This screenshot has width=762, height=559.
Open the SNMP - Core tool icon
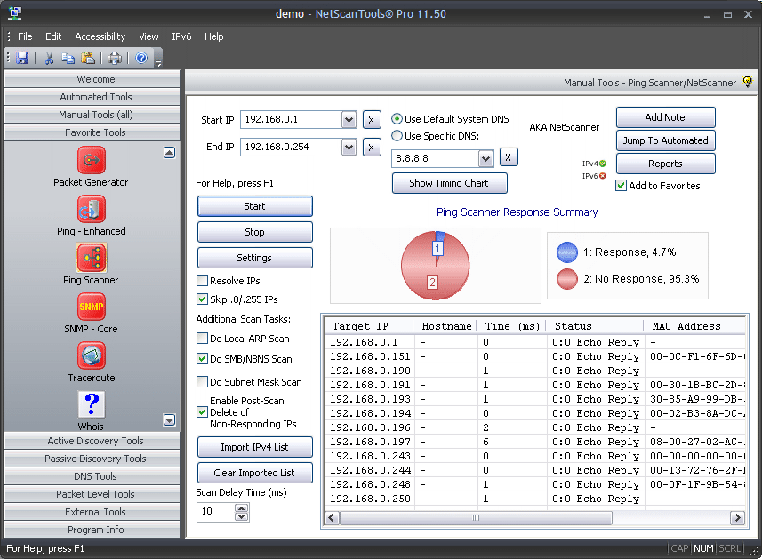tap(92, 307)
